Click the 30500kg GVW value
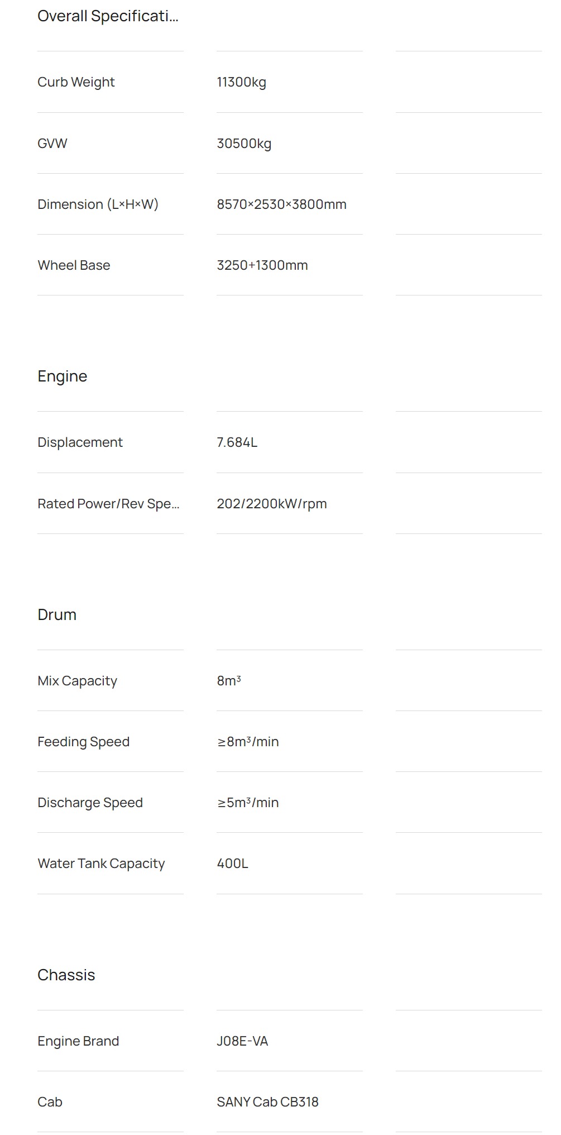Viewport: 561px width, 1135px height. coord(244,144)
